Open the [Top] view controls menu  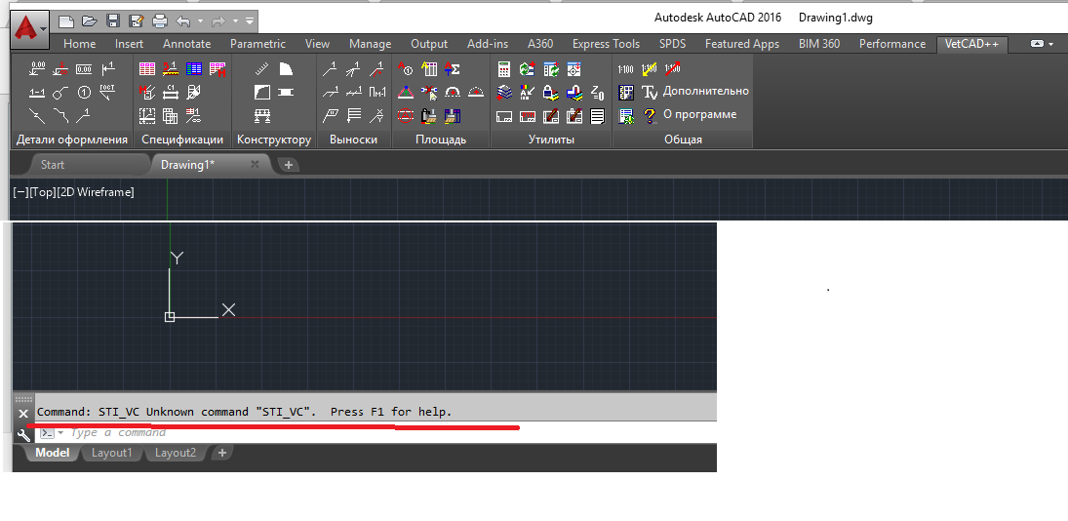pos(42,192)
